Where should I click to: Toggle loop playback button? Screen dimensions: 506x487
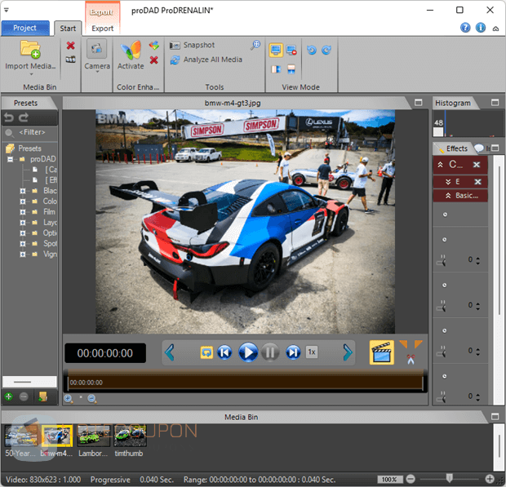click(206, 352)
